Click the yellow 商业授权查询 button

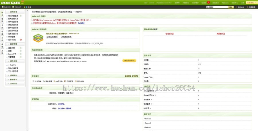129,61
